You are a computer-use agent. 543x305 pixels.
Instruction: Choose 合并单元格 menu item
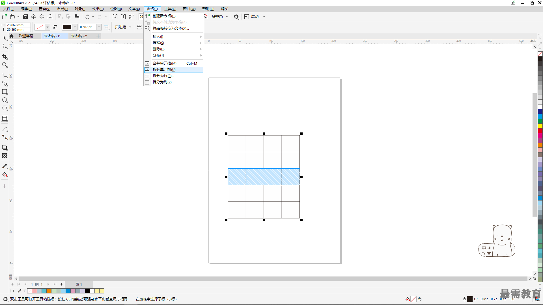click(x=174, y=63)
